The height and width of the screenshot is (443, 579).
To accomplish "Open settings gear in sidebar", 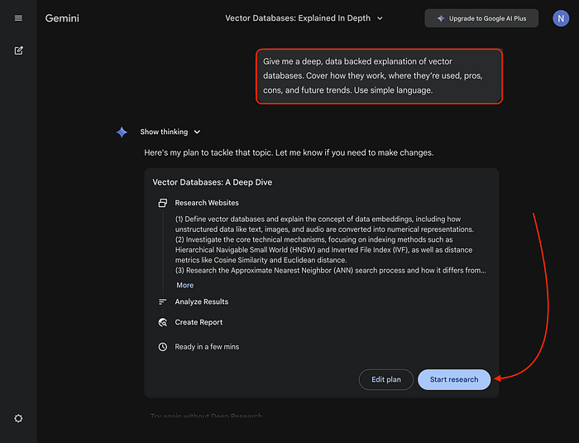I will [x=18, y=418].
